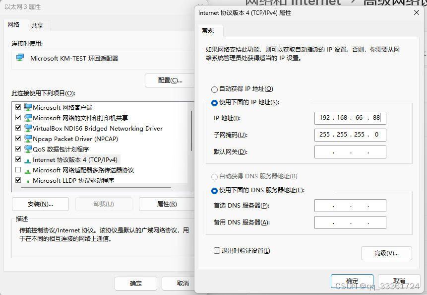Click the 常规 tab

[209, 30]
